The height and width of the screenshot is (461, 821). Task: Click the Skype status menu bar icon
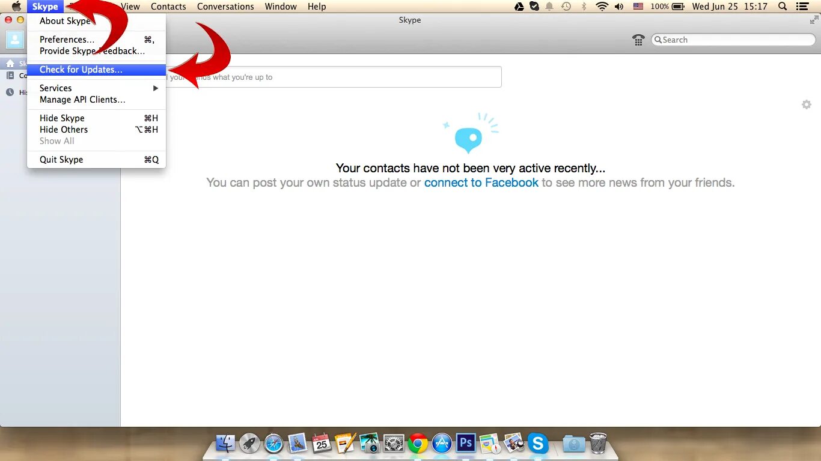[x=534, y=7]
